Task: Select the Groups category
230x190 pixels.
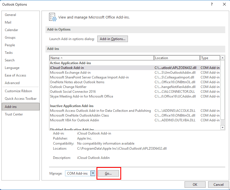Action: pos(20,38)
